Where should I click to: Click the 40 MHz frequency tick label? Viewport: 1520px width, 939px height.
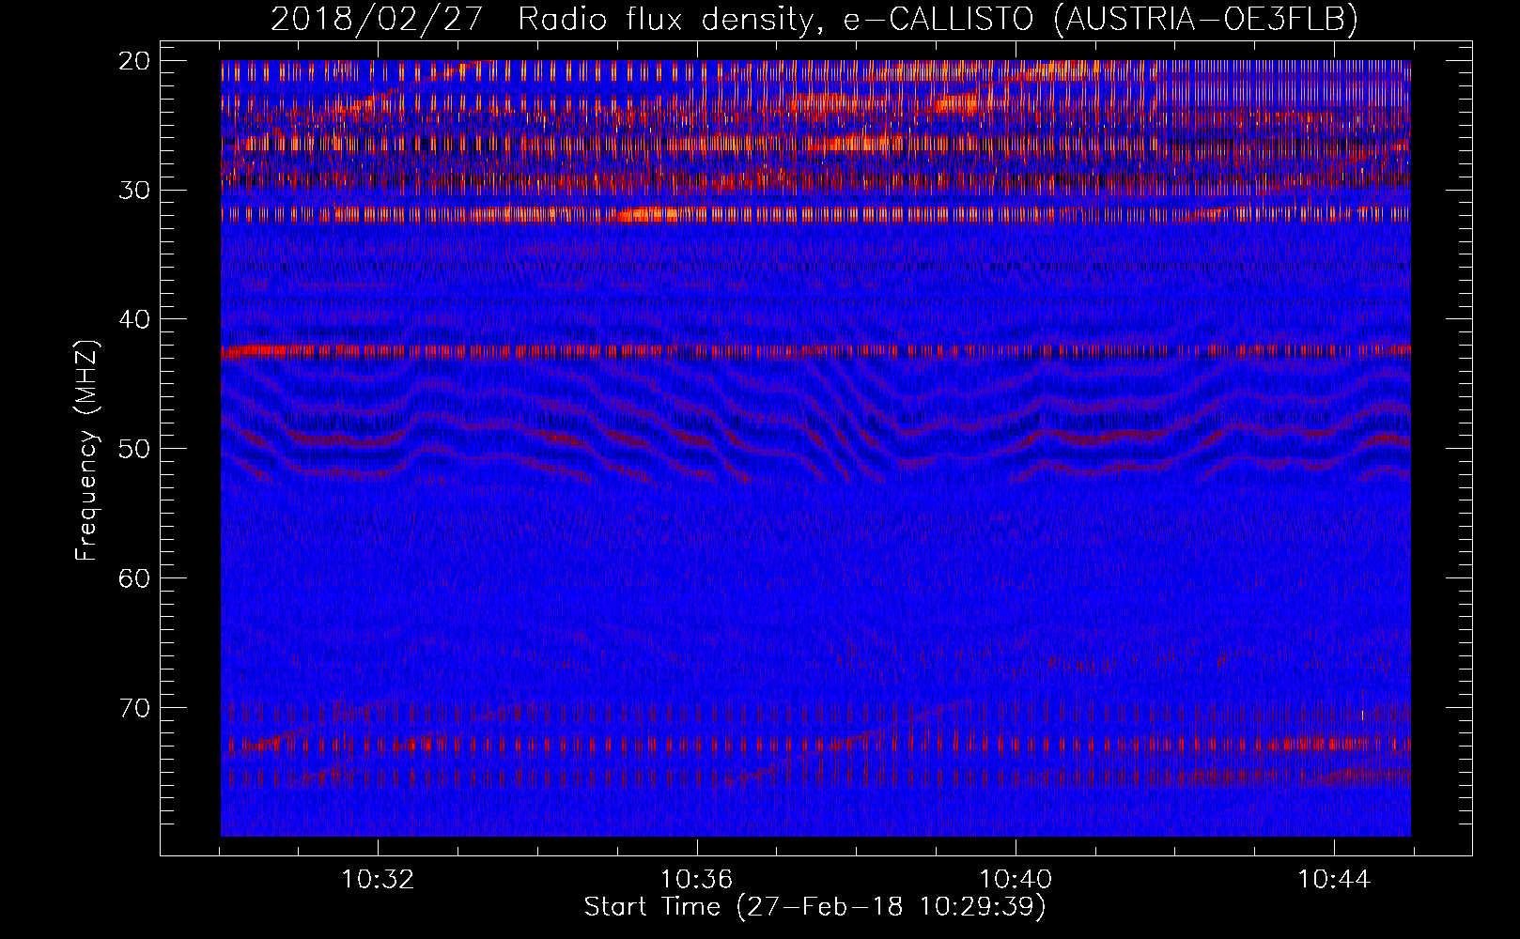(135, 319)
